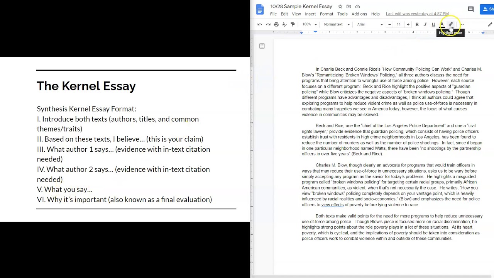Open the Google Docs home icon

(260, 10)
